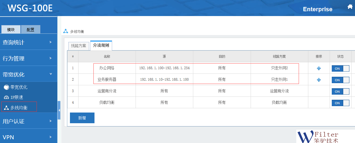
Task: Click sort move icon for 业务服务器 rule
Action: pyautogui.click(x=319, y=80)
